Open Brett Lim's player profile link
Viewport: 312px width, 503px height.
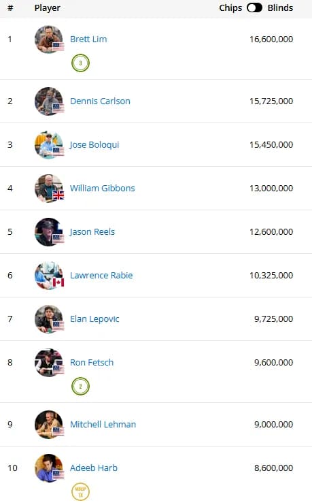pos(88,39)
